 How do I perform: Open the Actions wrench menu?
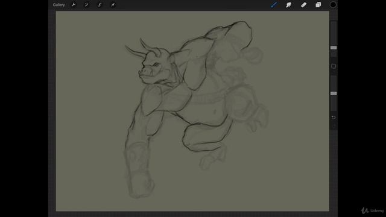coord(74,5)
